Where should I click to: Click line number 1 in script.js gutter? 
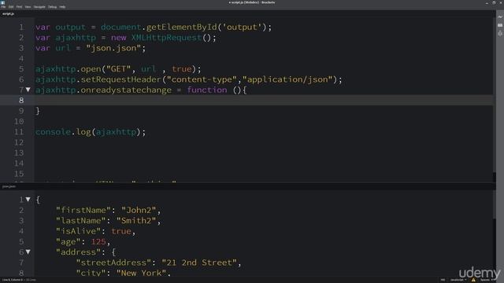click(x=21, y=28)
